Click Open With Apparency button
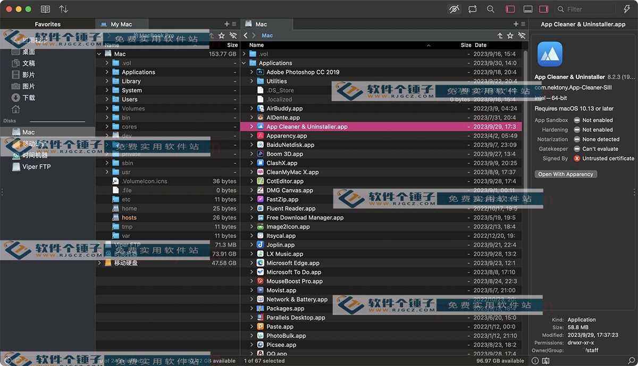This screenshot has width=638, height=366. click(566, 174)
